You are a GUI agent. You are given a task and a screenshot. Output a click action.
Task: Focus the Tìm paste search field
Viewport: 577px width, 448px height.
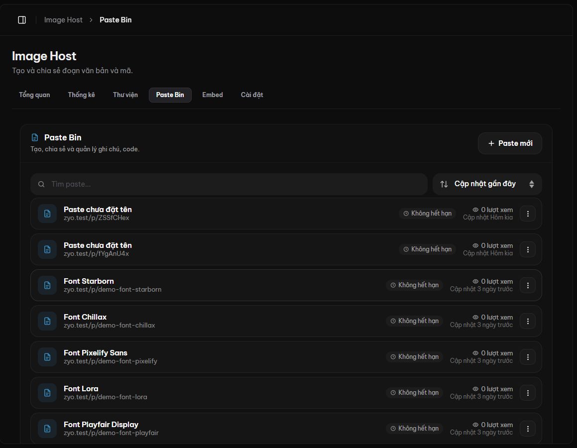pos(229,184)
